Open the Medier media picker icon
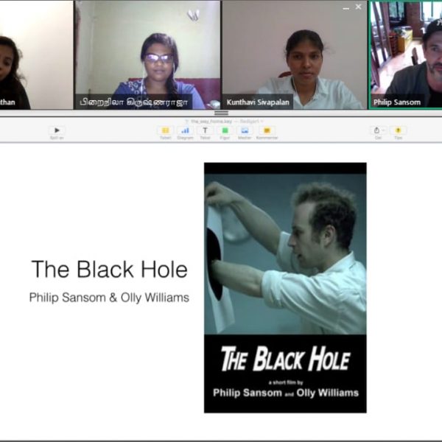This screenshot has width=442, height=442. click(245, 130)
